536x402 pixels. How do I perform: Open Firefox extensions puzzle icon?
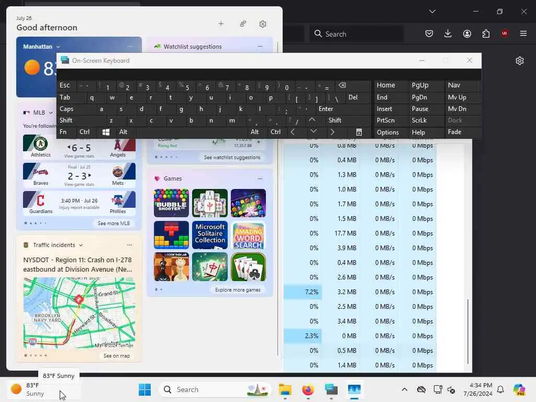(486, 33)
